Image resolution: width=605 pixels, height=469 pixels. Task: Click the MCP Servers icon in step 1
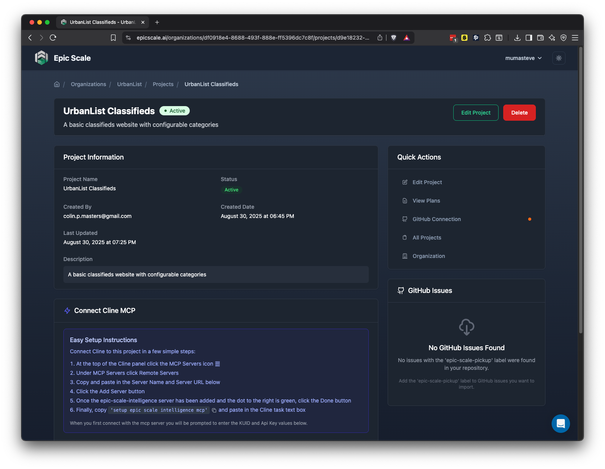pos(217,364)
